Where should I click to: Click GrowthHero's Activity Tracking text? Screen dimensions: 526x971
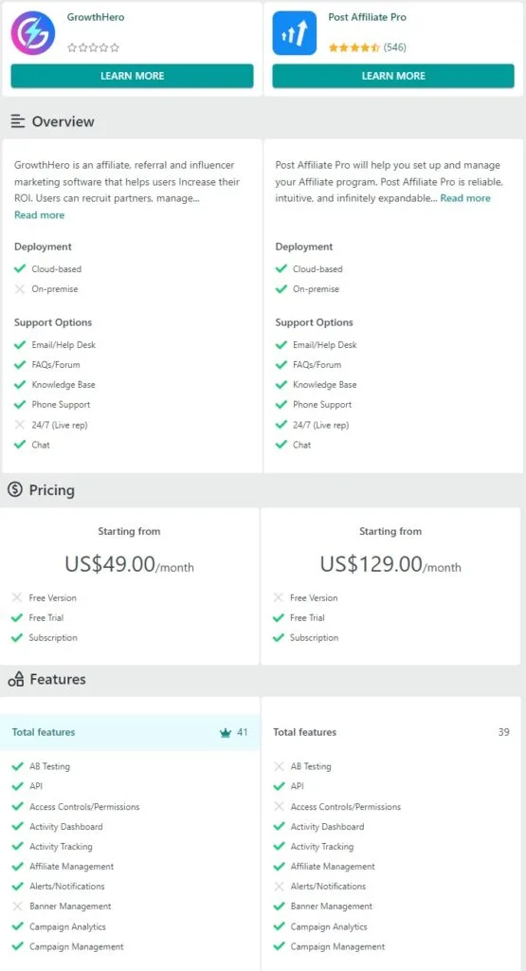tap(61, 846)
